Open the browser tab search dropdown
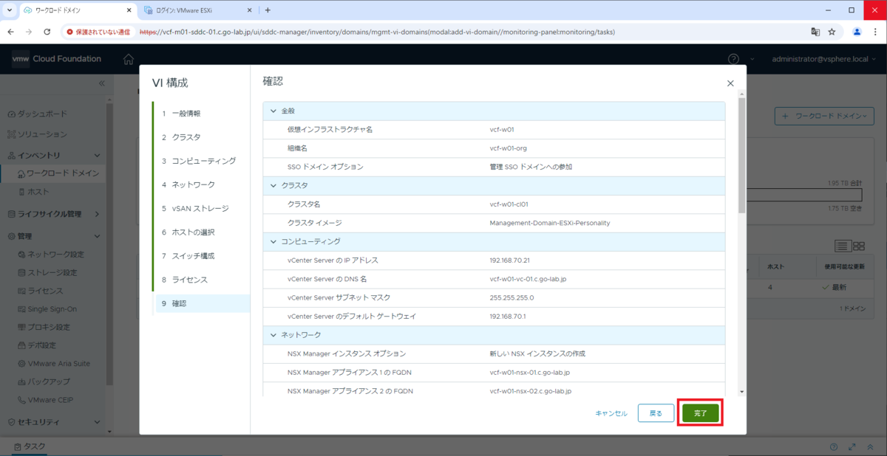The image size is (887, 456). tap(9, 10)
